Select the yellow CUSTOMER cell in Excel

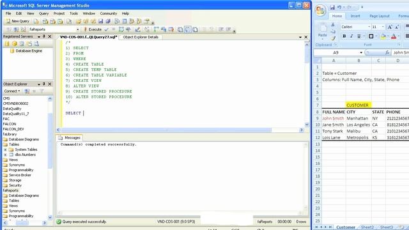(x=359, y=105)
